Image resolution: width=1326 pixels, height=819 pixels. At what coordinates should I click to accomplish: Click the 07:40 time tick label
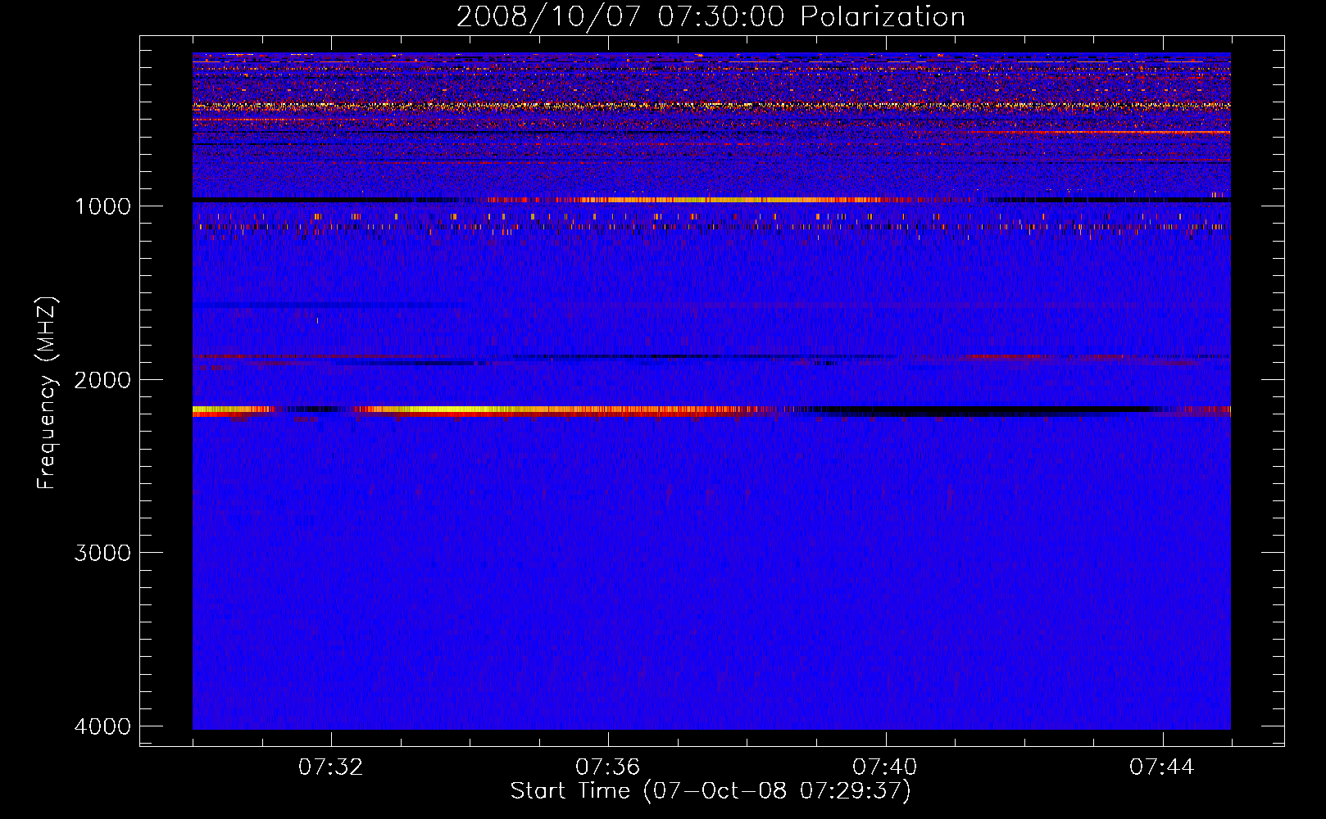pos(885,767)
